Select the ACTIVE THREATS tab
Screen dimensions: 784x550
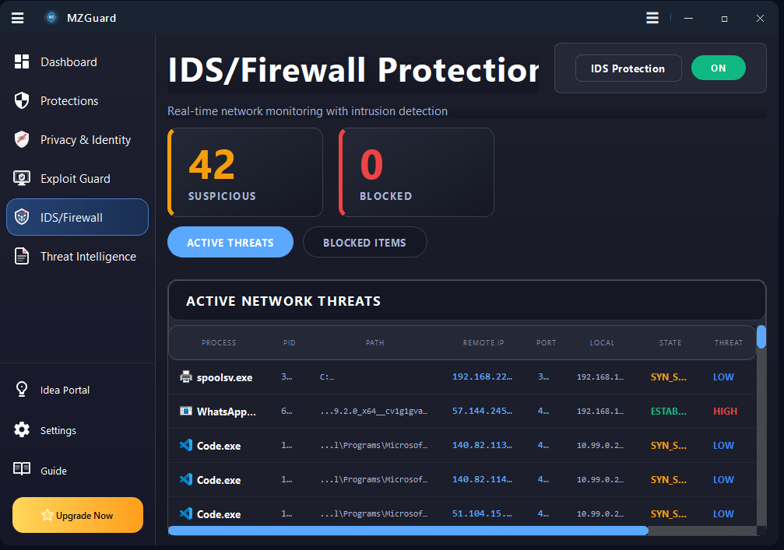230,242
